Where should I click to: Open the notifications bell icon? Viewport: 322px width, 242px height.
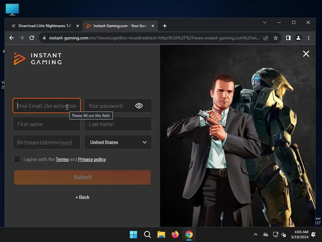click(314, 234)
